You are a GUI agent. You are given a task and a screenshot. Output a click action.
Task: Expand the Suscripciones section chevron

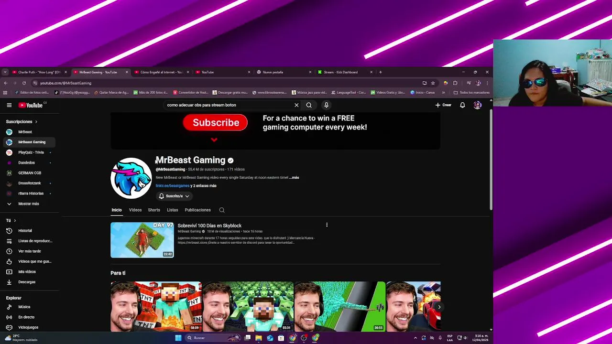tap(36, 122)
